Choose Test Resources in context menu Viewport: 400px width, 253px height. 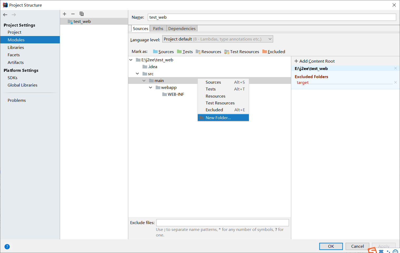[x=223, y=103]
